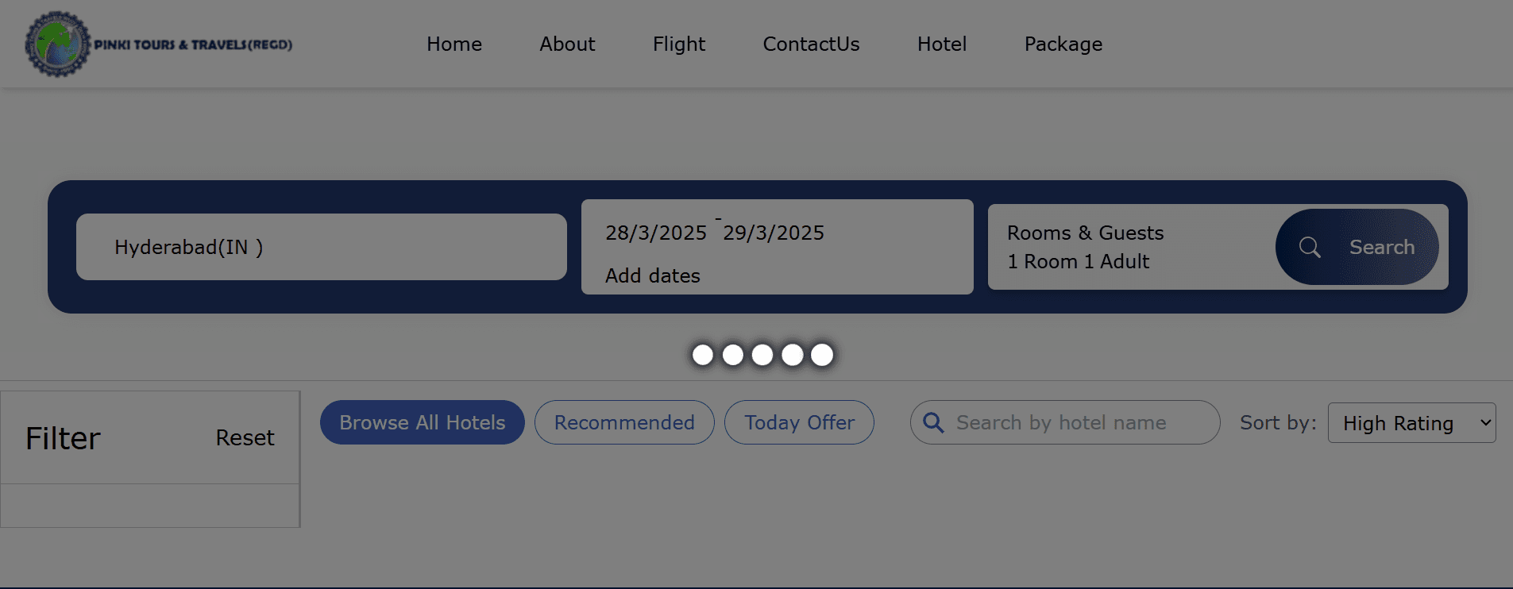Open the Package menu item
Image resolution: width=1513 pixels, height=589 pixels.
(x=1063, y=44)
